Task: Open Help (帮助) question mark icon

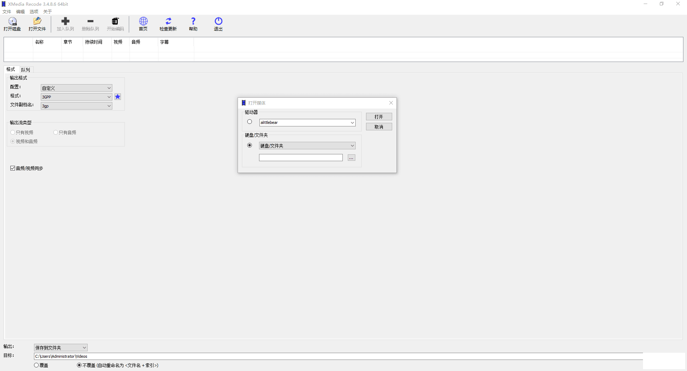Action: point(193,21)
